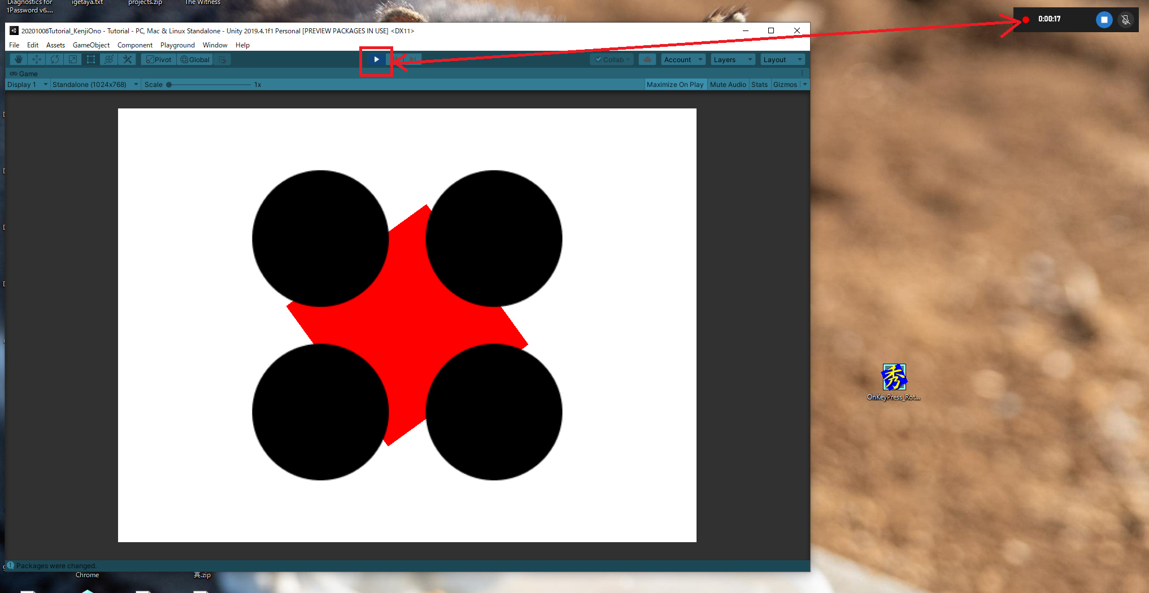
Task: Open the Layers dropdown
Action: pyautogui.click(x=733, y=59)
